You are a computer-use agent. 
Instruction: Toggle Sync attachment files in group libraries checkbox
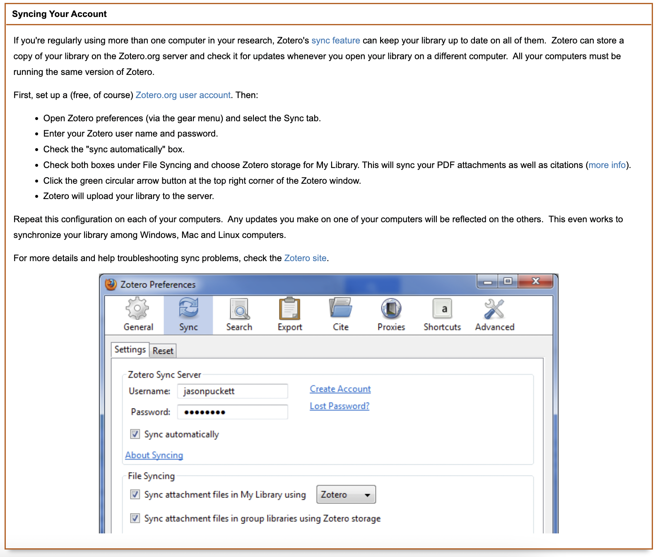(135, 518)
